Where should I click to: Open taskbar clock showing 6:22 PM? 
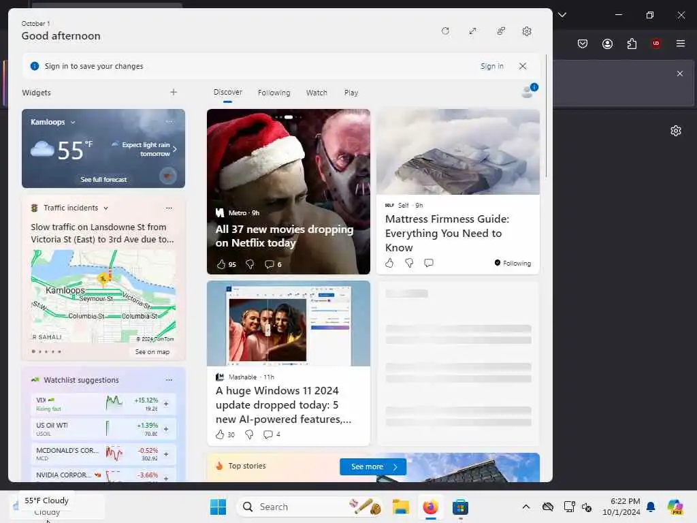(621, 507)
